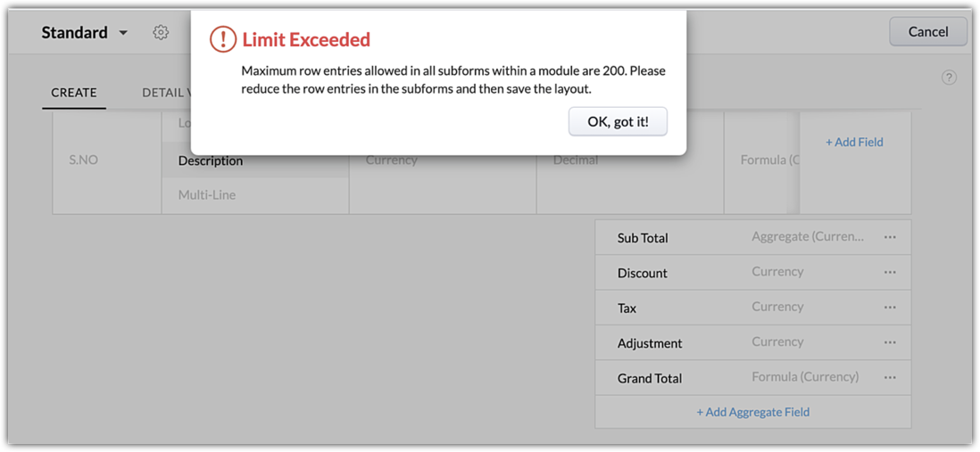Click the red Limit Exceeded warning icon
980x452 pixels.
[x=222, y=39]
